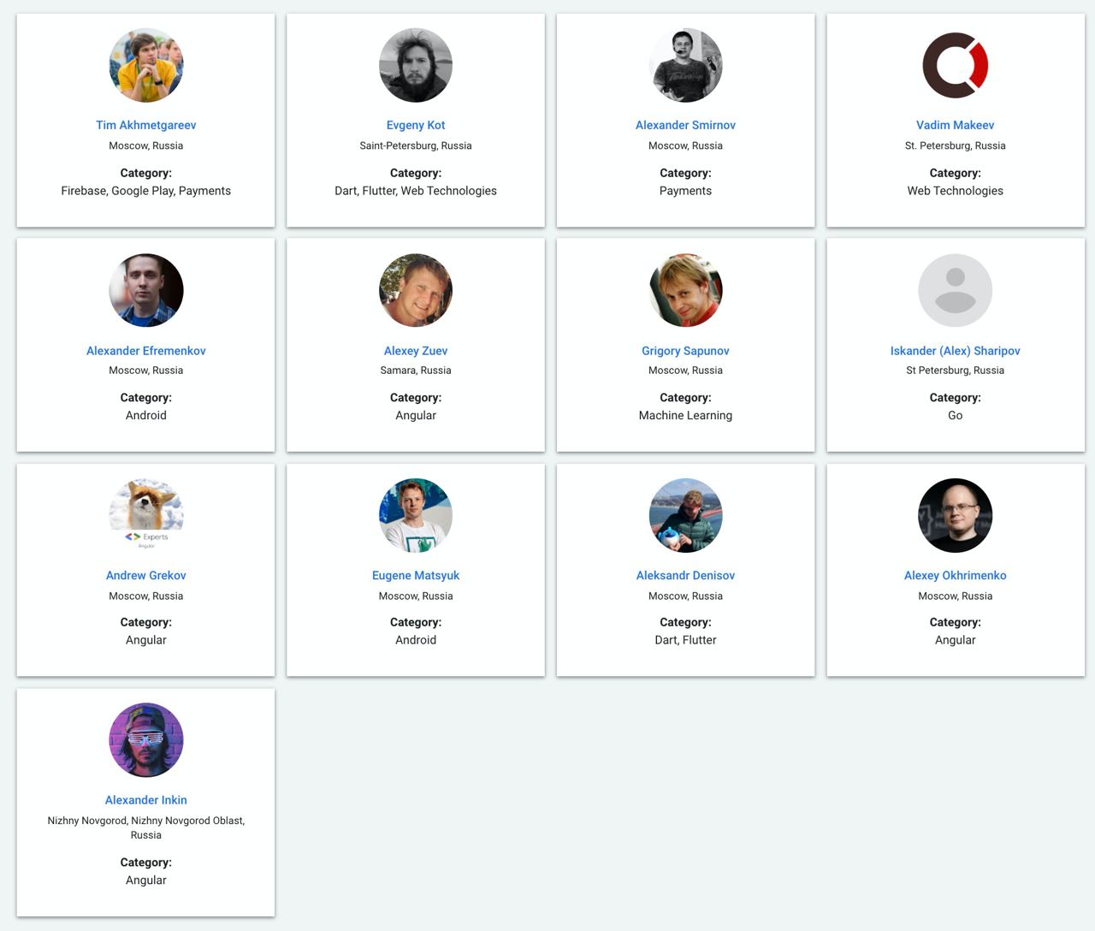The width and height of the screenshot is (1095, 931).
Task: Click the Alexander Smirnov name link
Action: point(685,125)
